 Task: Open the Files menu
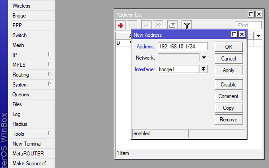point(31,104)
